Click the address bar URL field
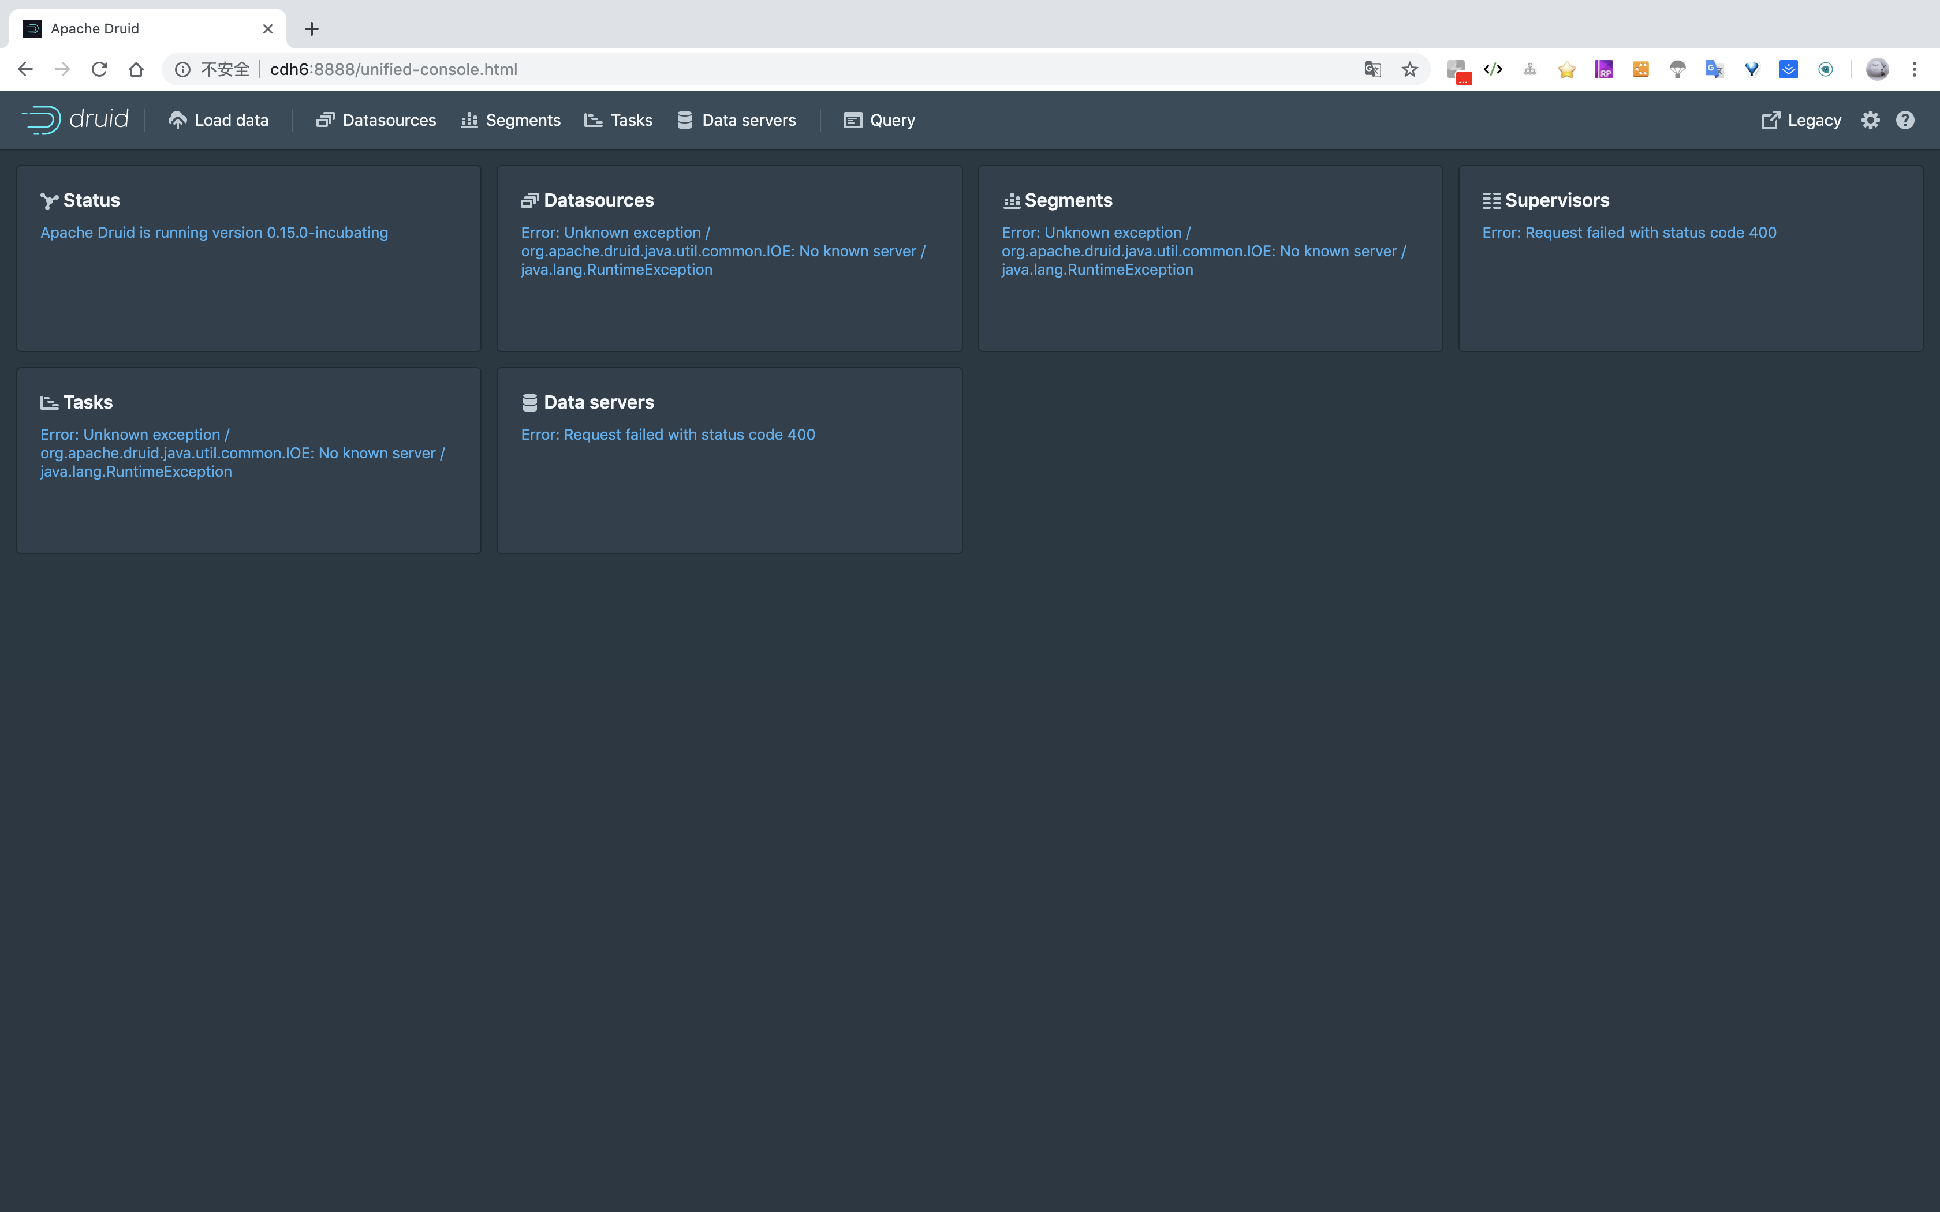1940x1212 pixels. 722,70
